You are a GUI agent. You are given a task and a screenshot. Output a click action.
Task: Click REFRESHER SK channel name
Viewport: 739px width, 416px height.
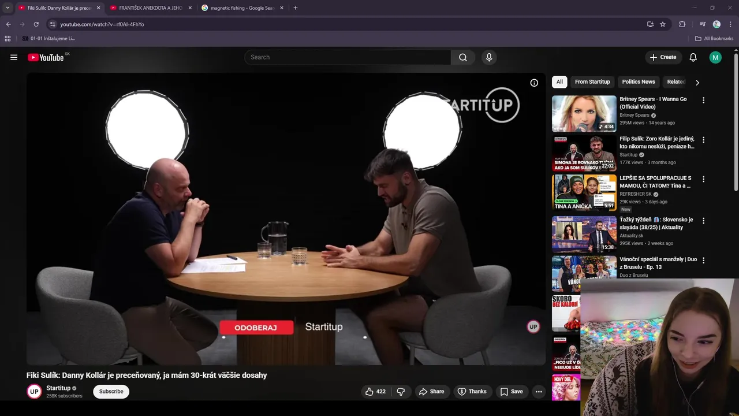click(x=636, y=194)
